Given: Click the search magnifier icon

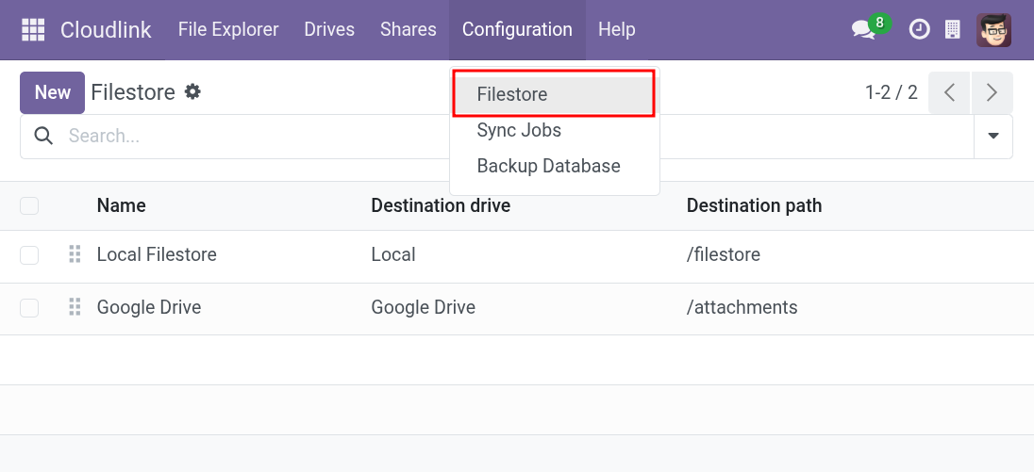Looking at the screenshot, I should click(x=43, y=137).
